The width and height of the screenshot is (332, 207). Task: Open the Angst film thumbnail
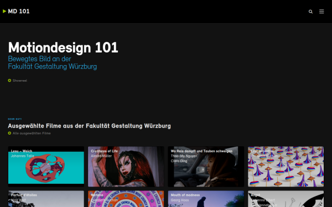click(x=286, y=199)
